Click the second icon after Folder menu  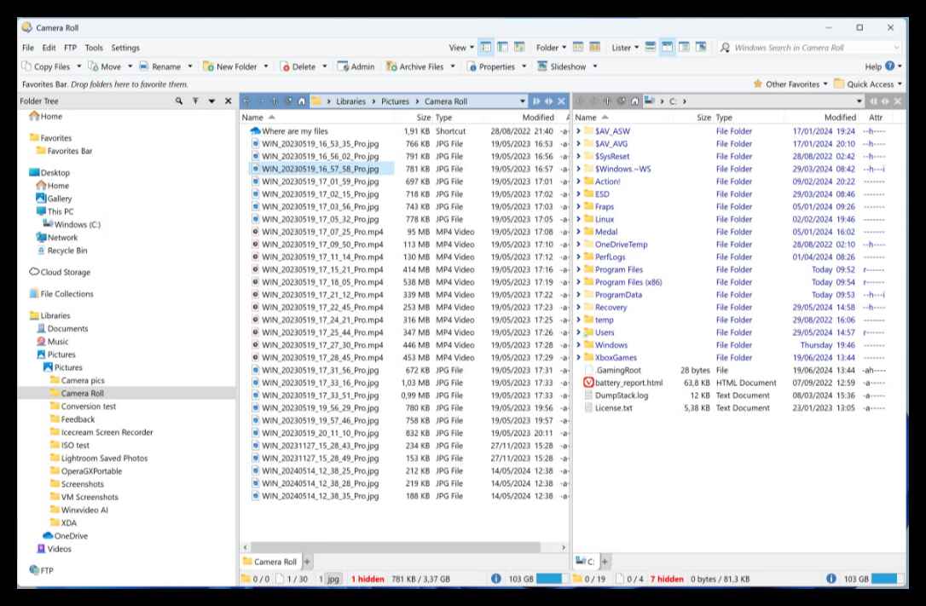[594, 47]
